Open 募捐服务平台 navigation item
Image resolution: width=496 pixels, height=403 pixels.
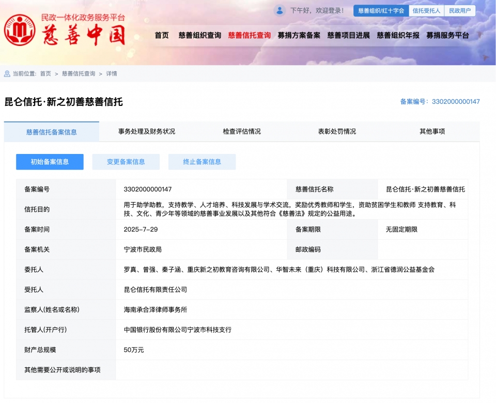(447, 35)
